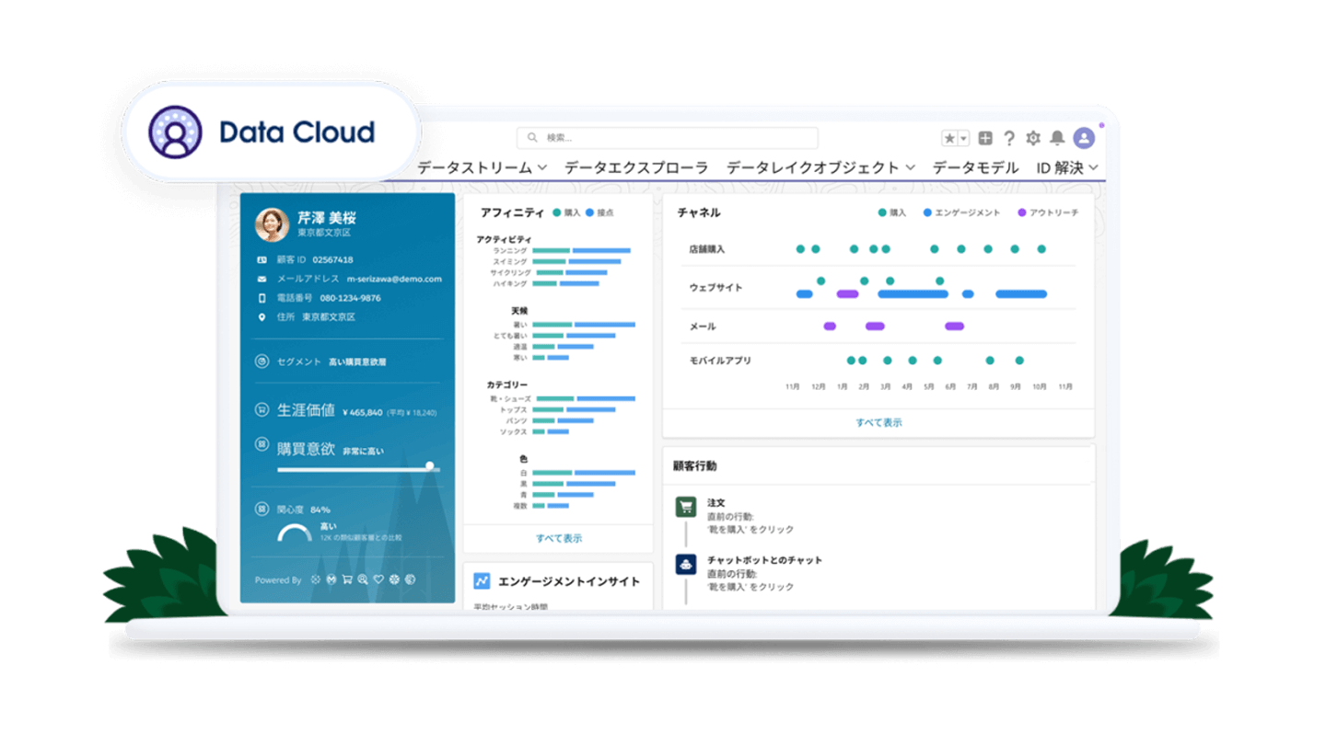Click the help question mark icon
This screenshot has width=1326, height=745.
click(1009, 138)
